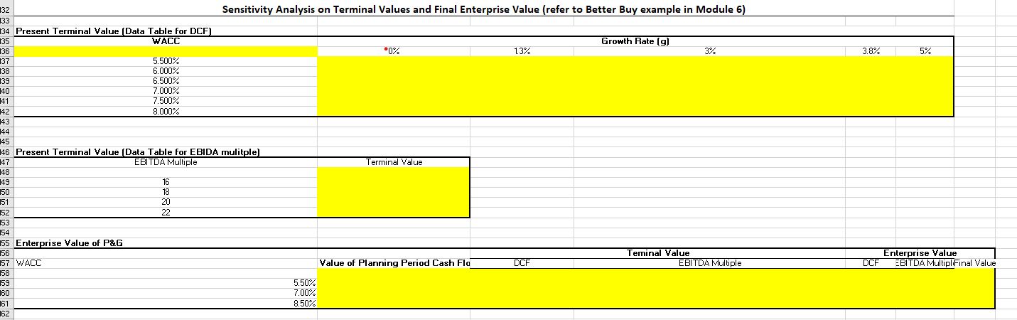This screenshot has height=320, width=1017.
Task: Click DCF header under Teminal Value
Action: point(522,263)
